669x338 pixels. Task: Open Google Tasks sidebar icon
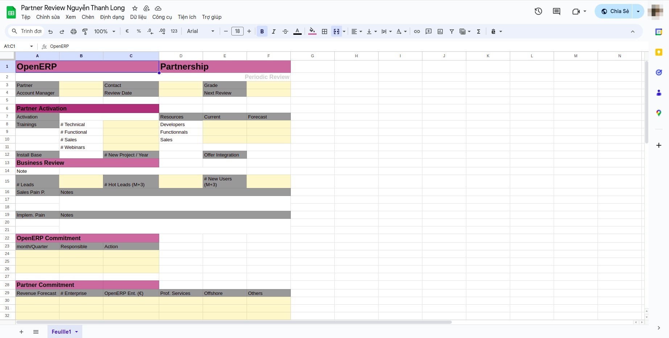(x=659, y=72)
